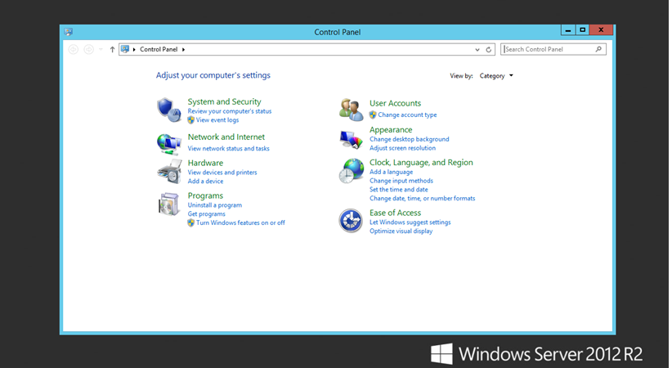Click the Refresh button in address bar

(489, 50)
